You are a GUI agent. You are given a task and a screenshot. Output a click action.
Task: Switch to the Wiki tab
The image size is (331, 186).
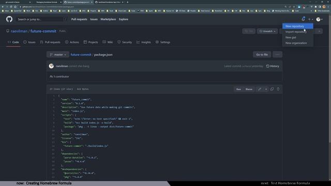pyautogui.click(x=108, y=42)
